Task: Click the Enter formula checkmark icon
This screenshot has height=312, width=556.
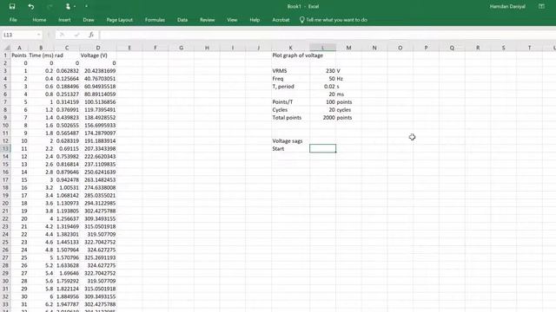Action: [x=76, y=35]
